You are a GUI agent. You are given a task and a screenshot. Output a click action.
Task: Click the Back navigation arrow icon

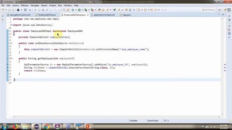coord(156,10)
